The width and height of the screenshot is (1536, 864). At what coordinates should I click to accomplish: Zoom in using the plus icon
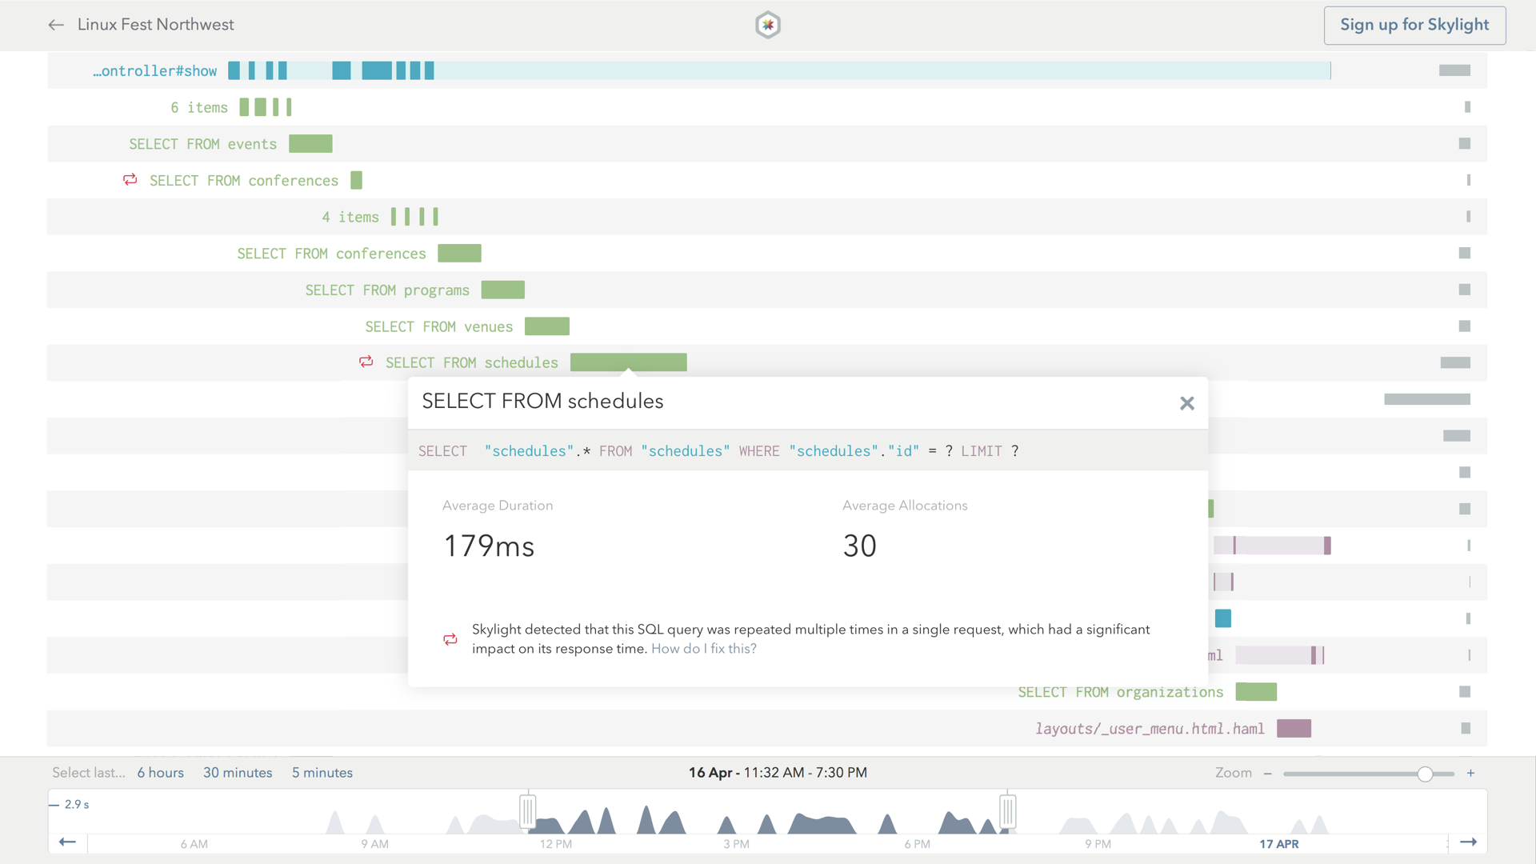point(1470,773)
